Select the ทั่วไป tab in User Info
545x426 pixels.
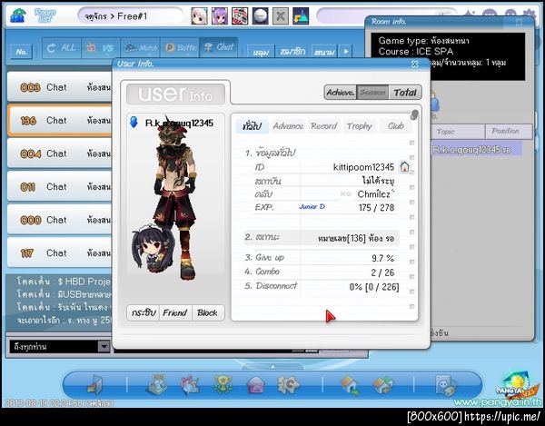pos(253,125)
